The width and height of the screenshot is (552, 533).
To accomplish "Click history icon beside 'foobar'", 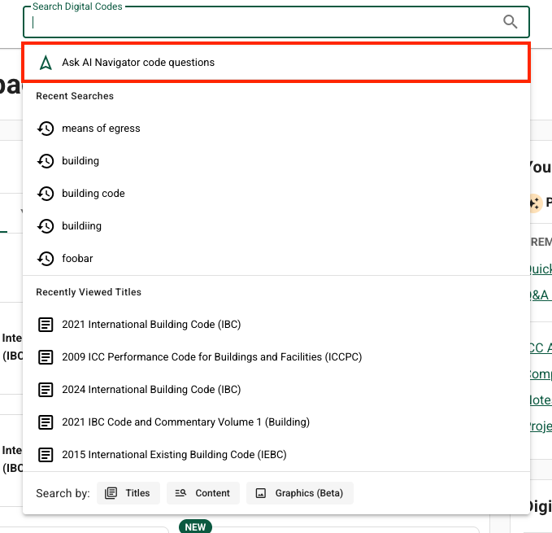I will tap(46, 259).
